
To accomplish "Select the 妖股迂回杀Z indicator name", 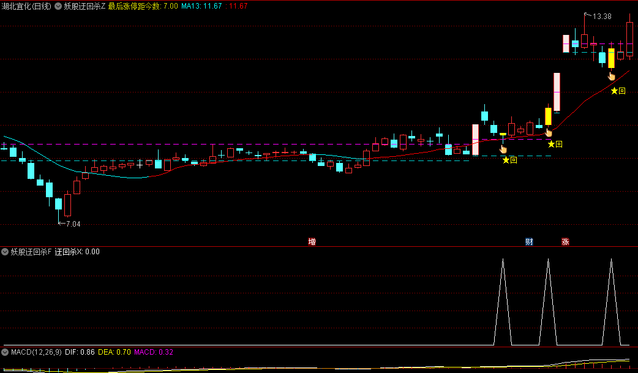I will coord(84,6).
